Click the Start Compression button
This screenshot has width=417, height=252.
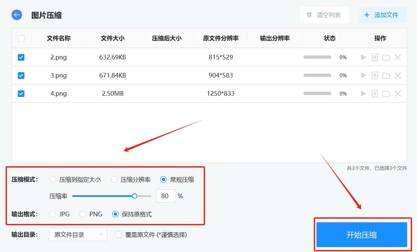coord(362,235)
